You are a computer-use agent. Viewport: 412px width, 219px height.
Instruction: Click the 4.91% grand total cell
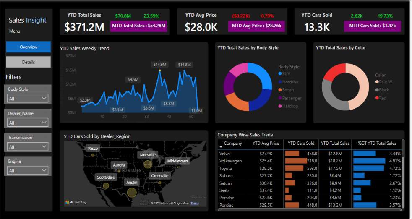395,161
